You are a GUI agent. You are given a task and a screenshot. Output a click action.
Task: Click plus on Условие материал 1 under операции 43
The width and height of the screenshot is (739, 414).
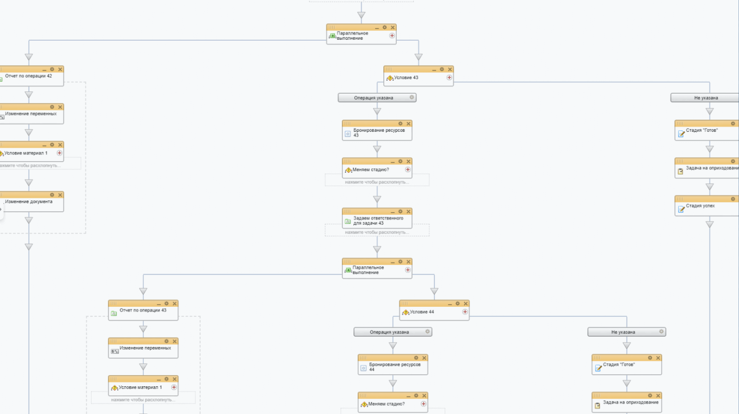[x=174, y=387]
